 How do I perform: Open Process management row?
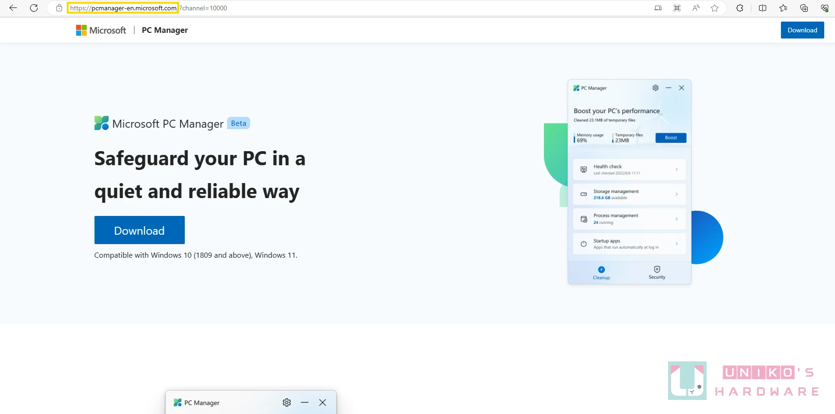630,219
